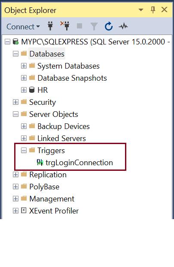Click the Connect Object Explorer plug icon

coord(50,26)
